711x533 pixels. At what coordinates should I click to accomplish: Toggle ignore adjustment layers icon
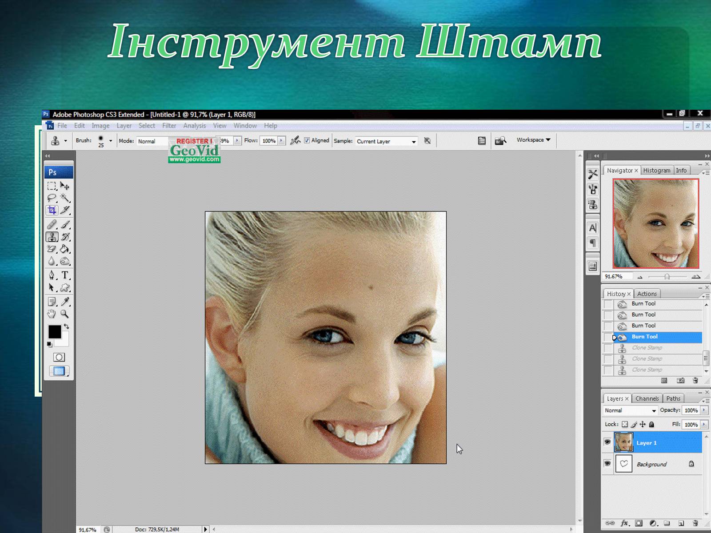427,141
